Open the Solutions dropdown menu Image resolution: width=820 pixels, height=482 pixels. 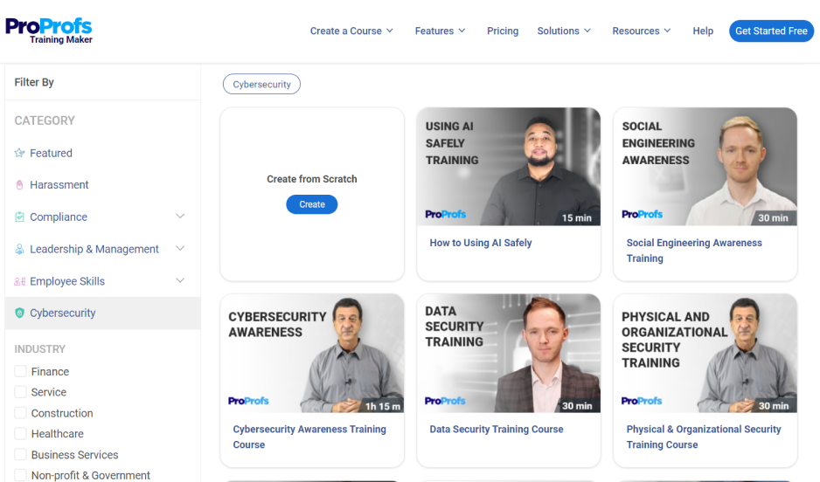coord(564,31)
